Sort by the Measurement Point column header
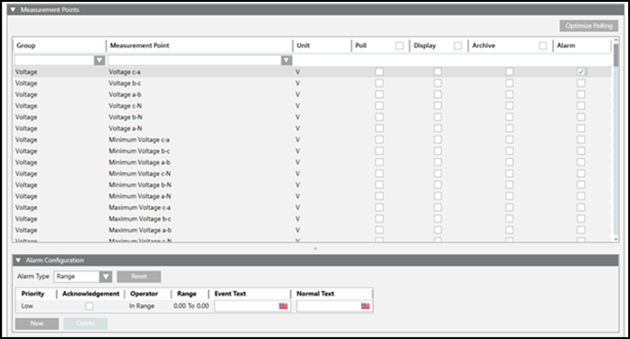Image resolution: width=630 pixels, height=339 pixels. tap(139, 45)
